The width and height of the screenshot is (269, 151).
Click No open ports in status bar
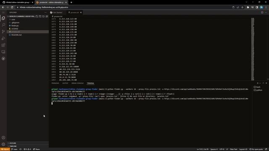point(256,149)
